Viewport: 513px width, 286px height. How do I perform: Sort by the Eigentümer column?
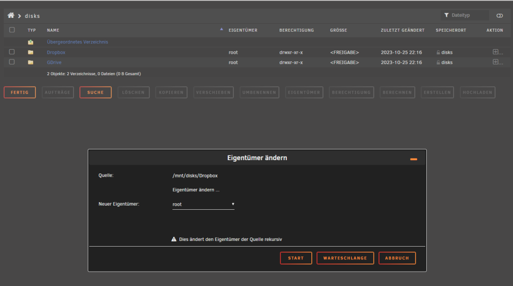tap(243, 30)
